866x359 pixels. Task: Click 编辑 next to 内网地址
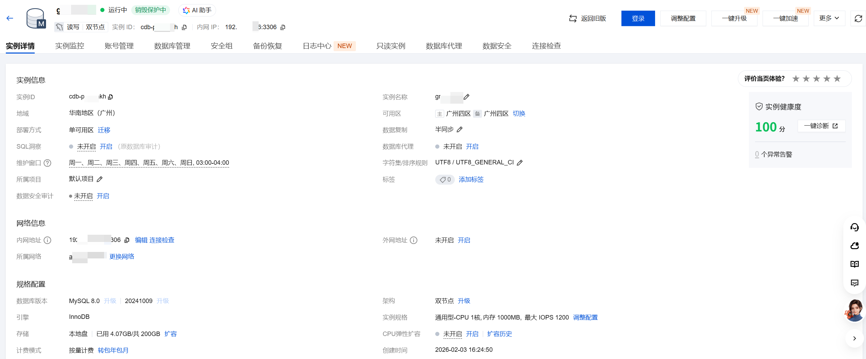tap(141, 240)
